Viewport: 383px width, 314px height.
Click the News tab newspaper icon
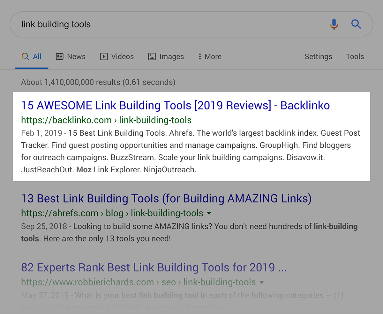[59, 56]
